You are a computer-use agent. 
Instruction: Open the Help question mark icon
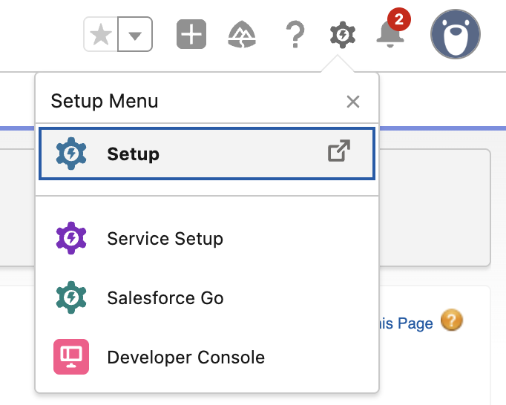[x=295, y=34]
